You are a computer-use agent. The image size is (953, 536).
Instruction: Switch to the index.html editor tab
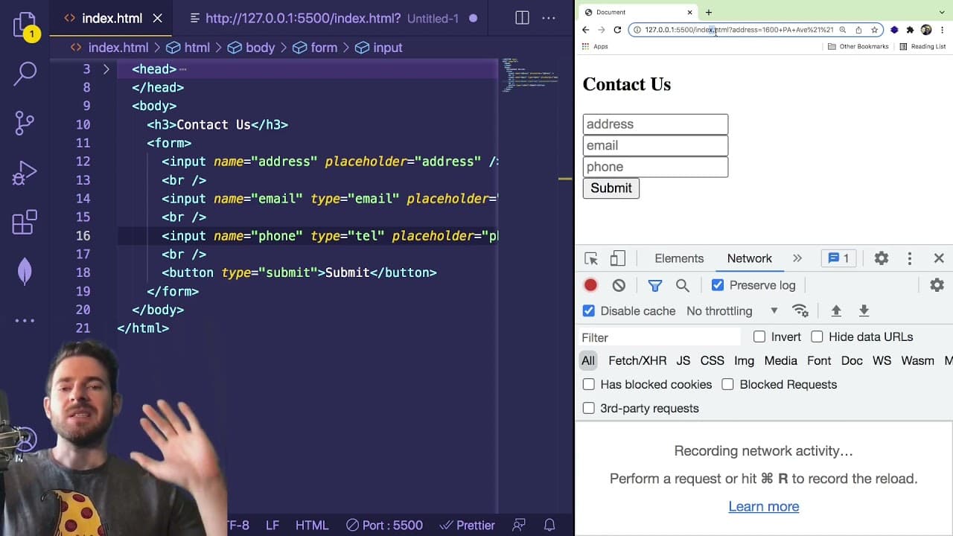[x=112, y=18]
